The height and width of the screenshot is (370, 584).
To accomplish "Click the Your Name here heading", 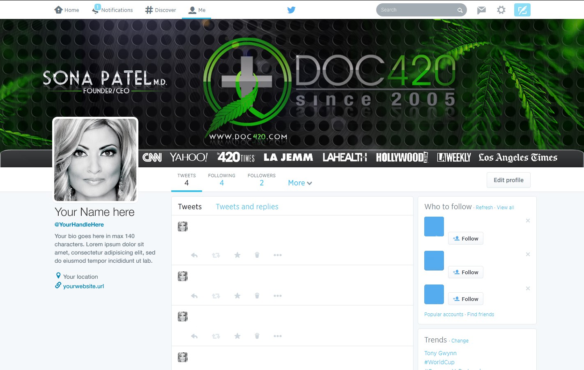I will tap(94, 212).
